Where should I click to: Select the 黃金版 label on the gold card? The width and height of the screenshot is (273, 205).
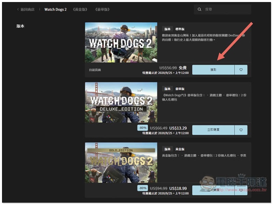point(180,149)
